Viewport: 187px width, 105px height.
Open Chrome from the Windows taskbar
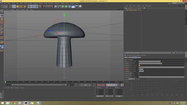14,103
